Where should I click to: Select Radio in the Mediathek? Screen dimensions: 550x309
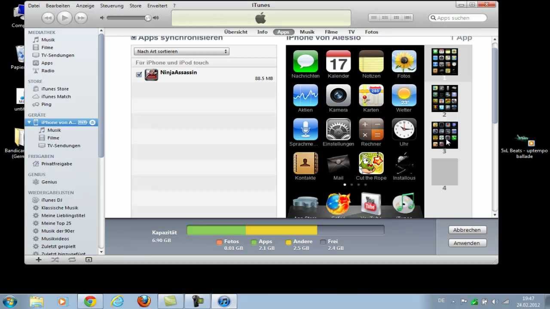48,71
